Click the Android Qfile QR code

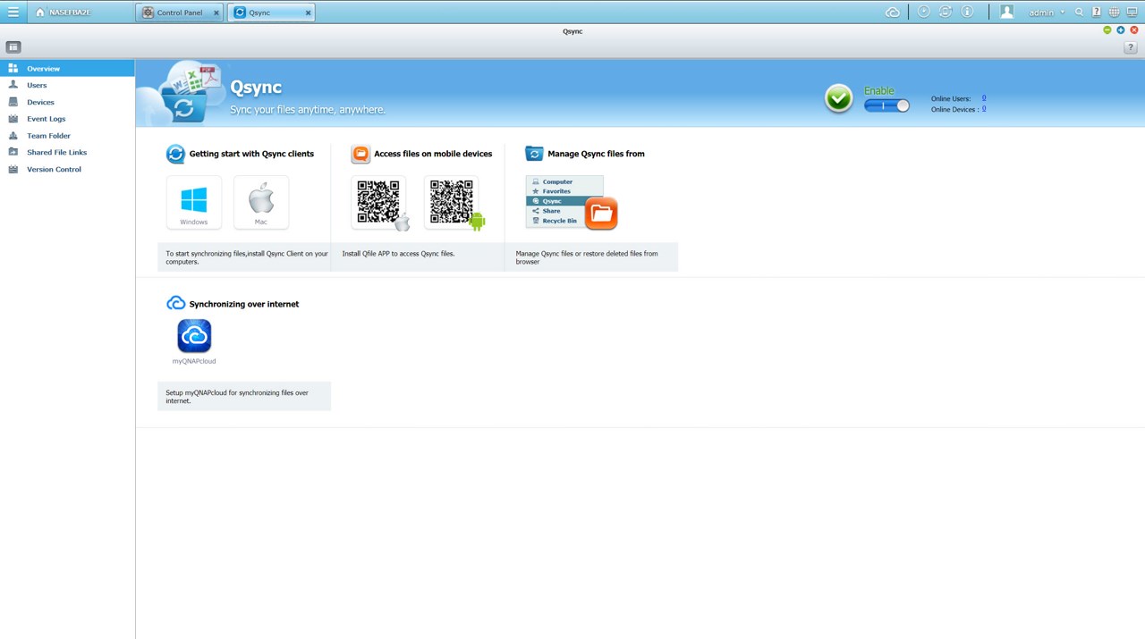[x=452, y=203]
